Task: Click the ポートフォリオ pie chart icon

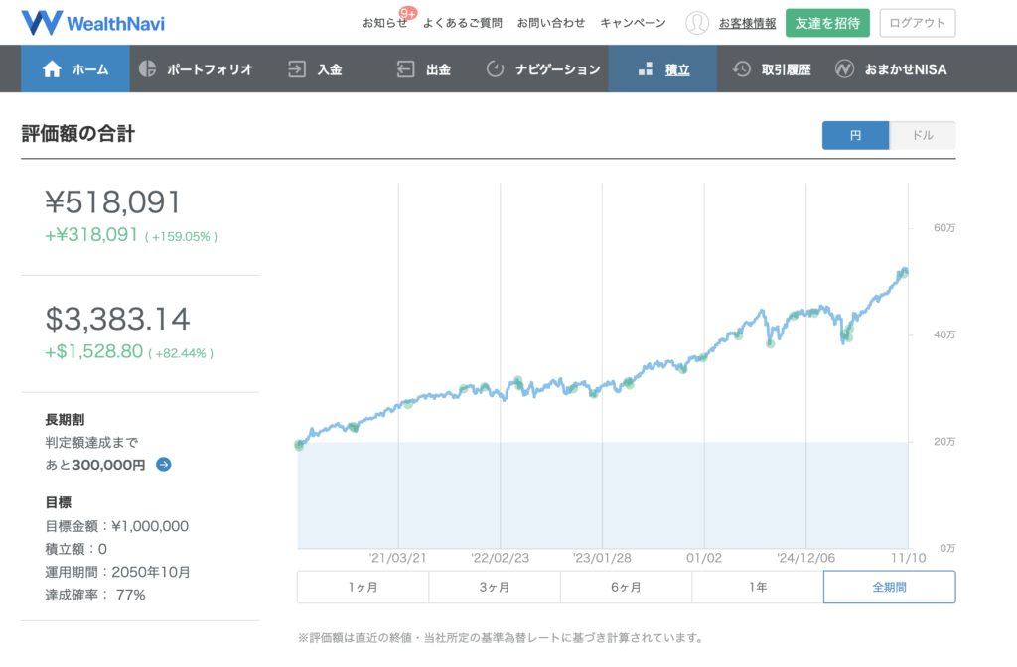Action: [x=148, y=69]
